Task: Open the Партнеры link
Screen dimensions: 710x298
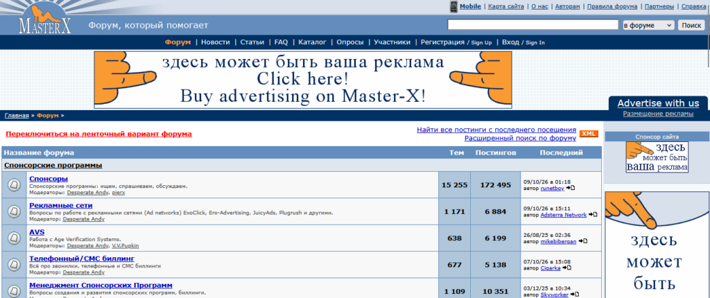Action: [659, 6]
